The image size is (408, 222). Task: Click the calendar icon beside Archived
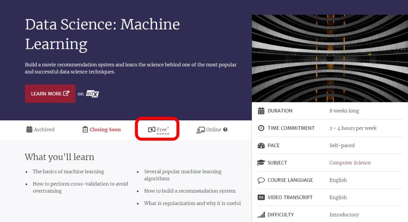click(29, 129)
